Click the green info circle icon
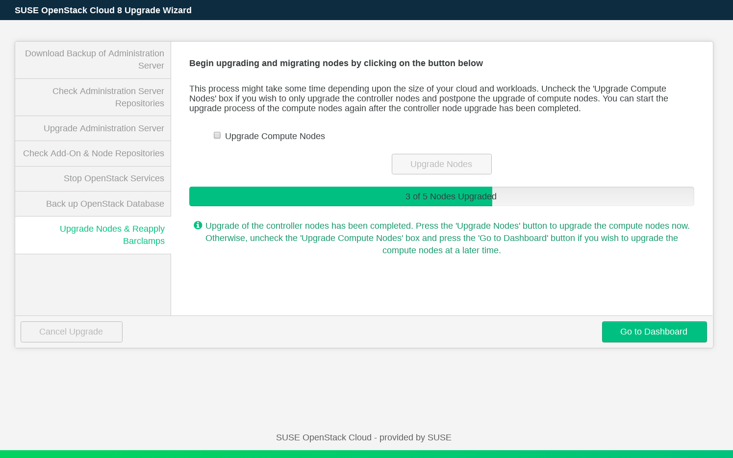This screenshot has width=733, height=458. (198, 225)
